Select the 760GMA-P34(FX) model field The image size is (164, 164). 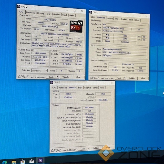click(x=117, y=28)
